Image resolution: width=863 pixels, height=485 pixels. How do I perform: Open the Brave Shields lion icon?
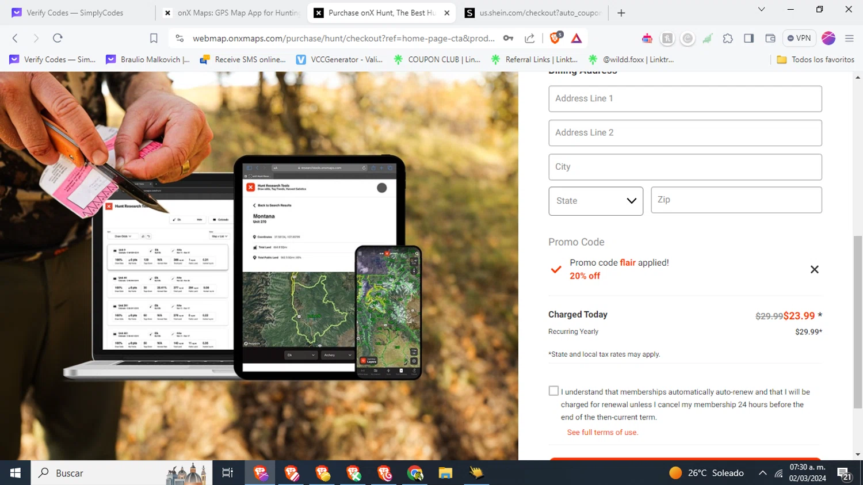555,38
